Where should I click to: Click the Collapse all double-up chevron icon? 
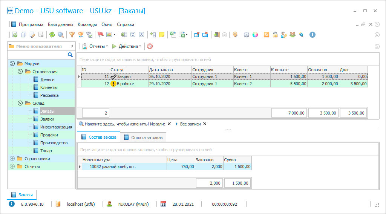click(142, 35)
